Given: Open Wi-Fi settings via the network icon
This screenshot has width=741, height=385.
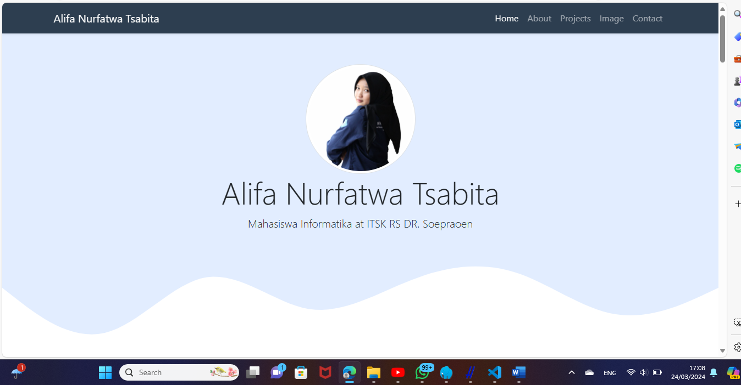Looking at the screenshot, I should coord(631,372).
